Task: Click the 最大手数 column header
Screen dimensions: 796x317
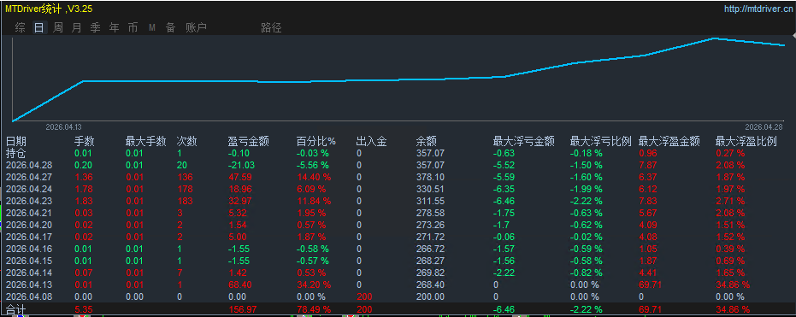Action: point(146,142)
